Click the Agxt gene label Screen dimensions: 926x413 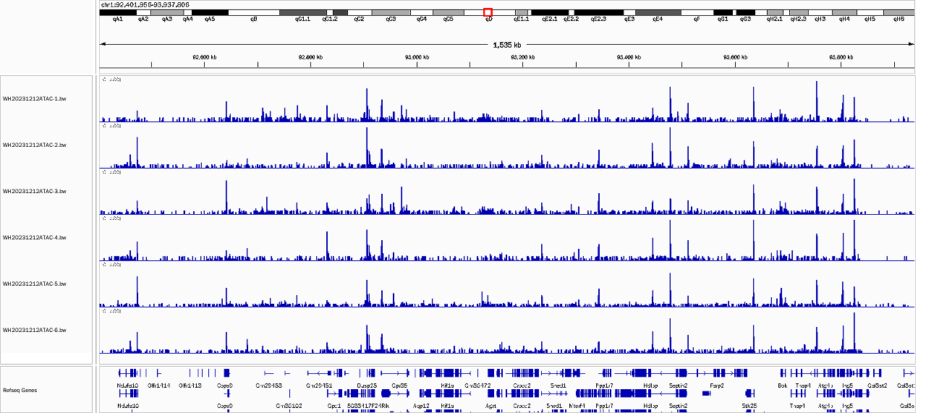pyautogui.click(x=491, y=406)
